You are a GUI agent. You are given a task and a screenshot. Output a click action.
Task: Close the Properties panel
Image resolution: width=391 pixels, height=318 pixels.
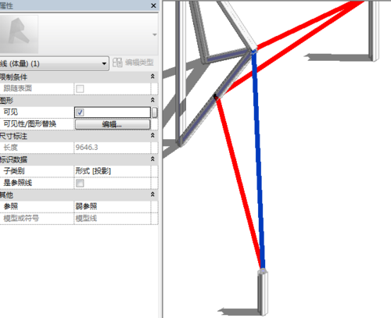[x=153, y=5]
